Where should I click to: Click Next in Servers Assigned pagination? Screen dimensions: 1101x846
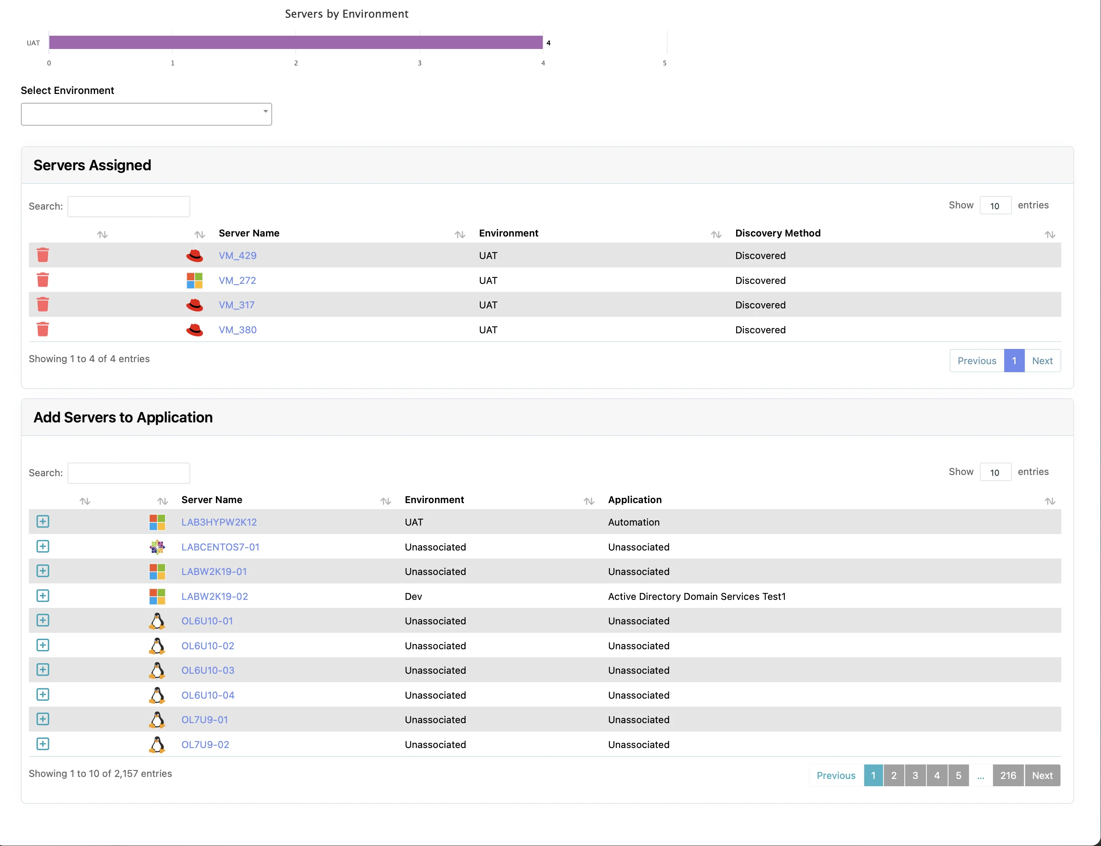(1042, 361)
